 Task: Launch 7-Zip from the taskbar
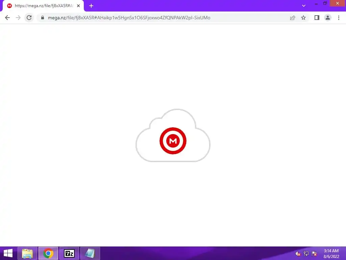(69, 253)
